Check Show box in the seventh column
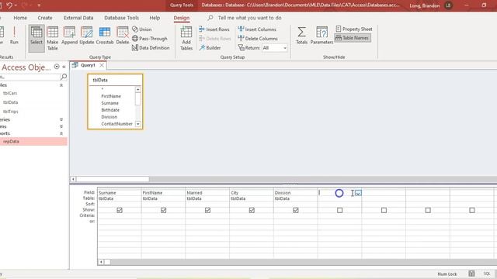Viewport: 497px width, 279px height. tap(384, 210)
